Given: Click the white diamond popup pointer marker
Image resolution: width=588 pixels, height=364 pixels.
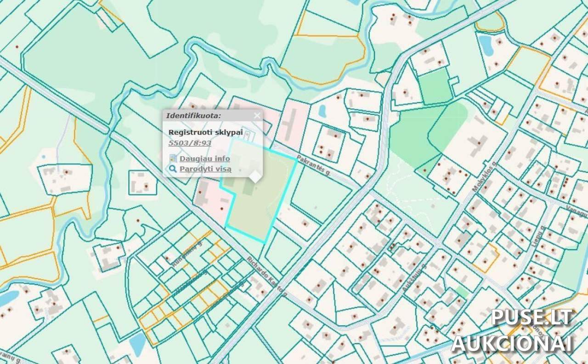Looking at the screenshot, I should [255, 176].
